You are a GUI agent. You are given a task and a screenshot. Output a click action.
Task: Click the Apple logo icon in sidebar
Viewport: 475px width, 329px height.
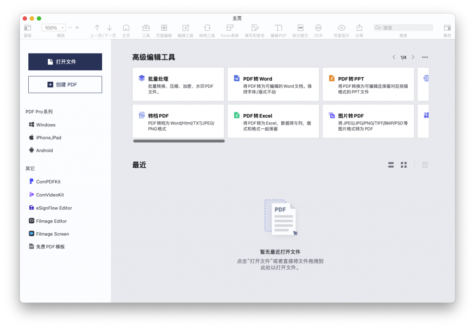(x=32, y=137)
